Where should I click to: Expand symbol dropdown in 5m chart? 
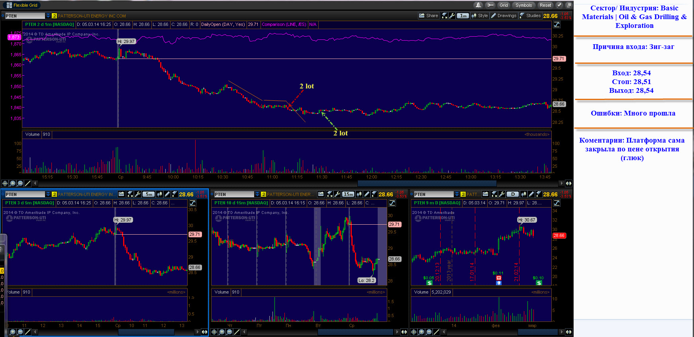coord(48,194)
